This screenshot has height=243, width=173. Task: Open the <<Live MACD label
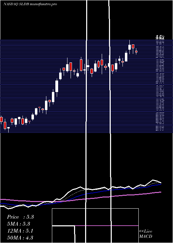pos(146,234)
